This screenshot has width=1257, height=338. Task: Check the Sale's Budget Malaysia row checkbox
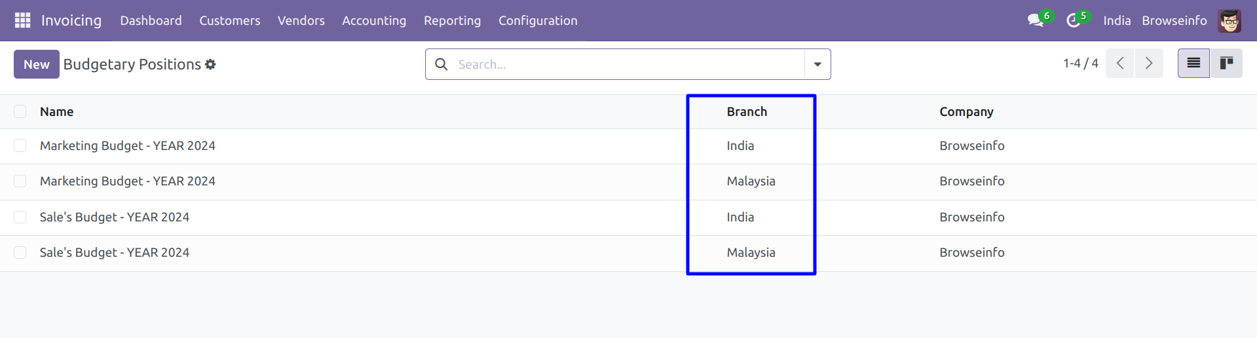[x=20, y=252]
